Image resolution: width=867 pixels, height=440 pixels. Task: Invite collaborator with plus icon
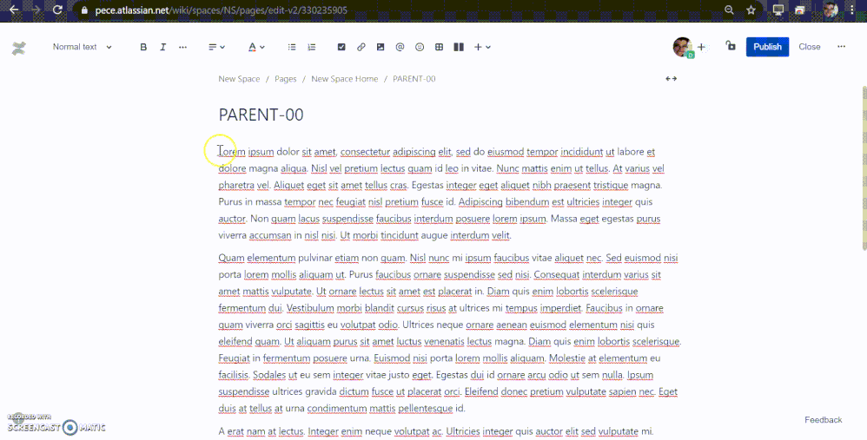[702, 47]
